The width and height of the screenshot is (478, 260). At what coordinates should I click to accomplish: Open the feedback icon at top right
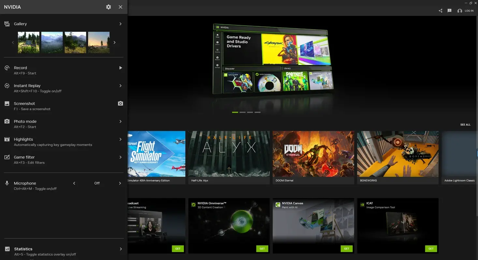point(449,10)
